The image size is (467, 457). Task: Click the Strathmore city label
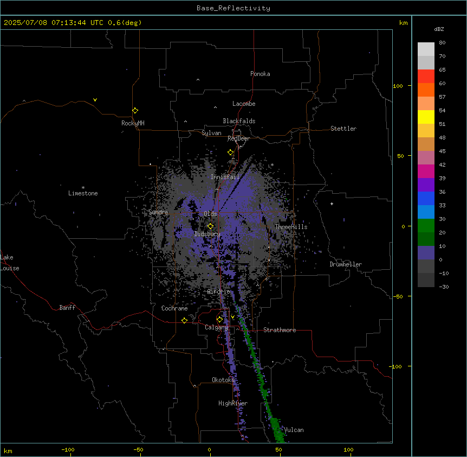point(280,330)
